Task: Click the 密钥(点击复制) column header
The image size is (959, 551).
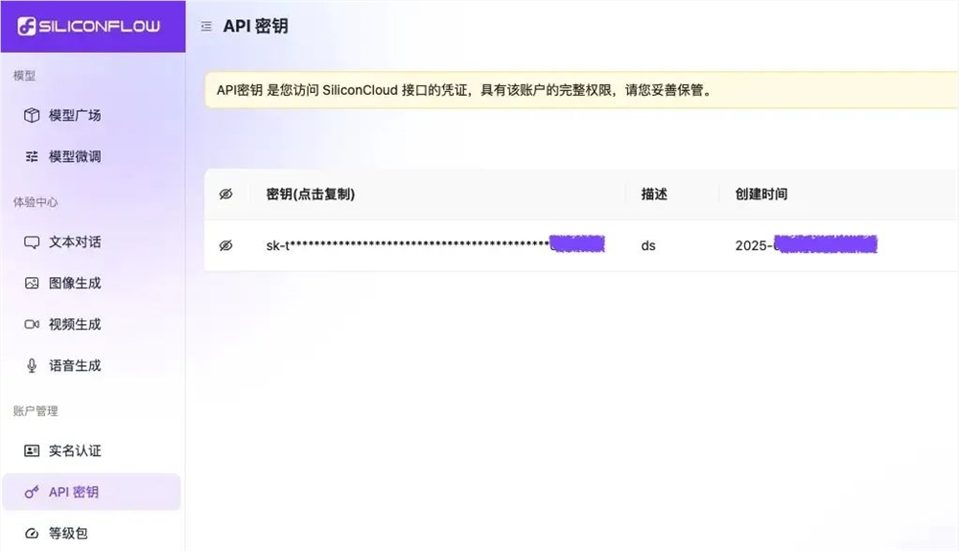Action: (x=311, y=195)
